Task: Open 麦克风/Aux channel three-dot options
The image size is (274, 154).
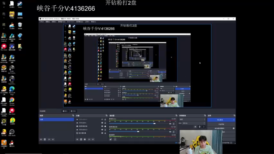Action: 174,124
